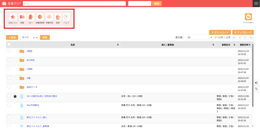The width and height of the screenshot is (260, 130).
Task: Click the コピー copy icon
Action: (31, 17)
